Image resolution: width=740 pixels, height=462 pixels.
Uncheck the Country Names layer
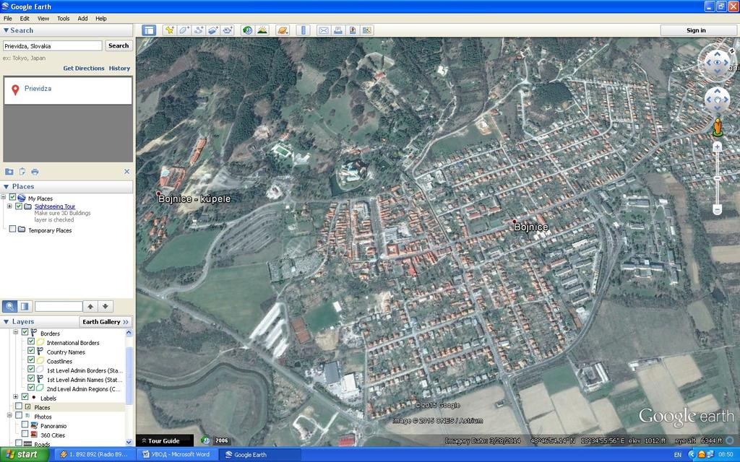point(31,351)
